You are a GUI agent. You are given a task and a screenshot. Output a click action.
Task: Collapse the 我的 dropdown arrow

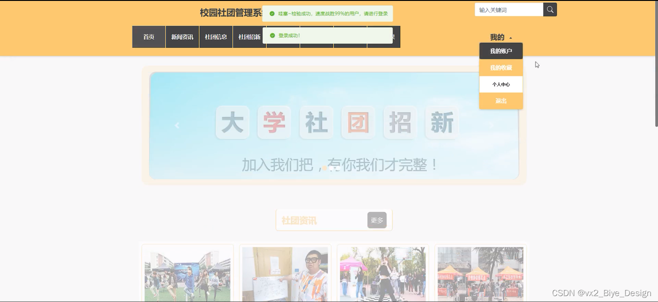click(x=511, y=38)
